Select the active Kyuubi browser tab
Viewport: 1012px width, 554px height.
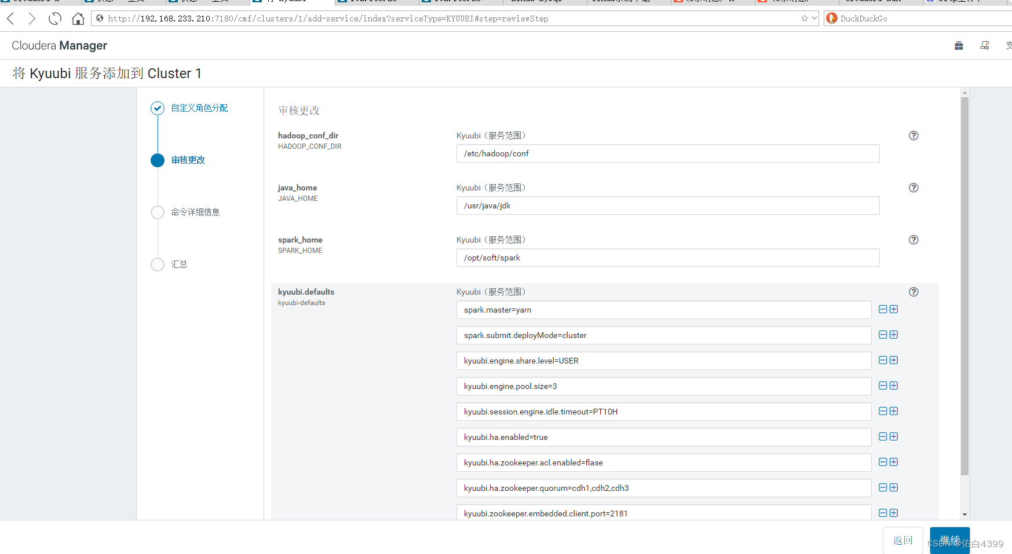click(x=293, y=2)
